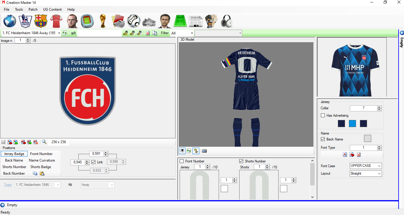The image size is (404, 215).
Task: Open the Font Case UPPER CASE dropdown
Action: coord(366,166)
